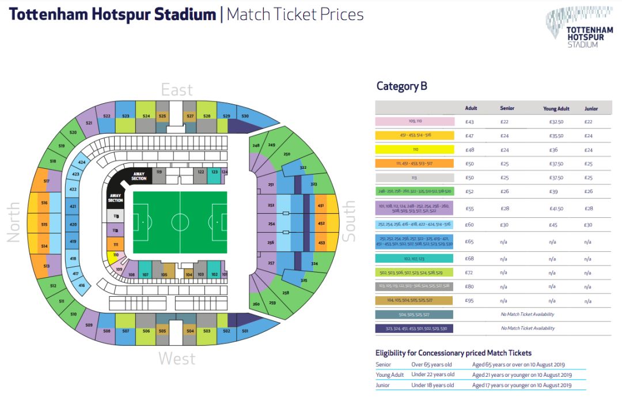Click the Young Adult column header

556,108
